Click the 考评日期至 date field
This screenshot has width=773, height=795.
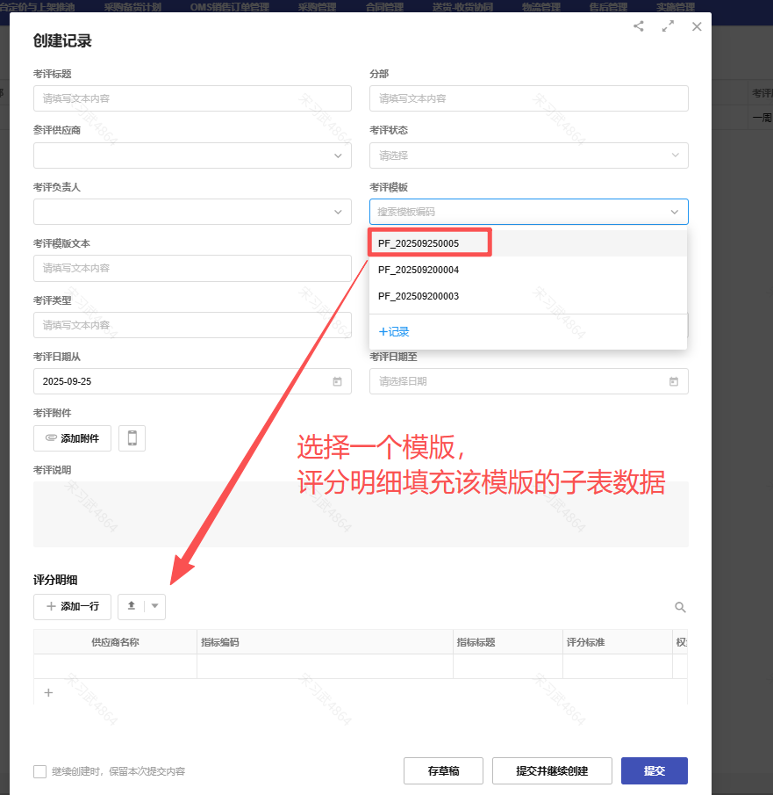[x=529, y=381]
